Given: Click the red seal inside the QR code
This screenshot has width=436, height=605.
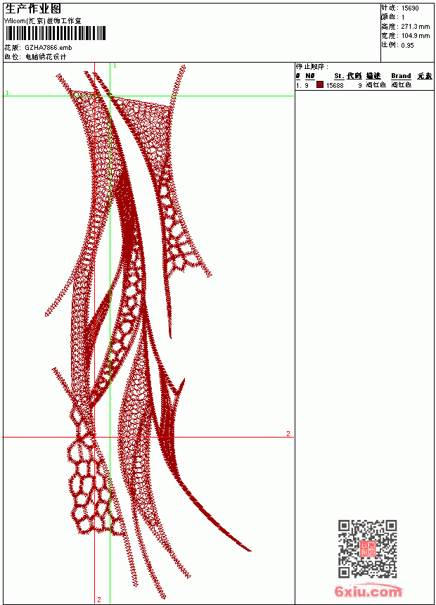Looking at the screenshot, I should click(x=368, y=549).
